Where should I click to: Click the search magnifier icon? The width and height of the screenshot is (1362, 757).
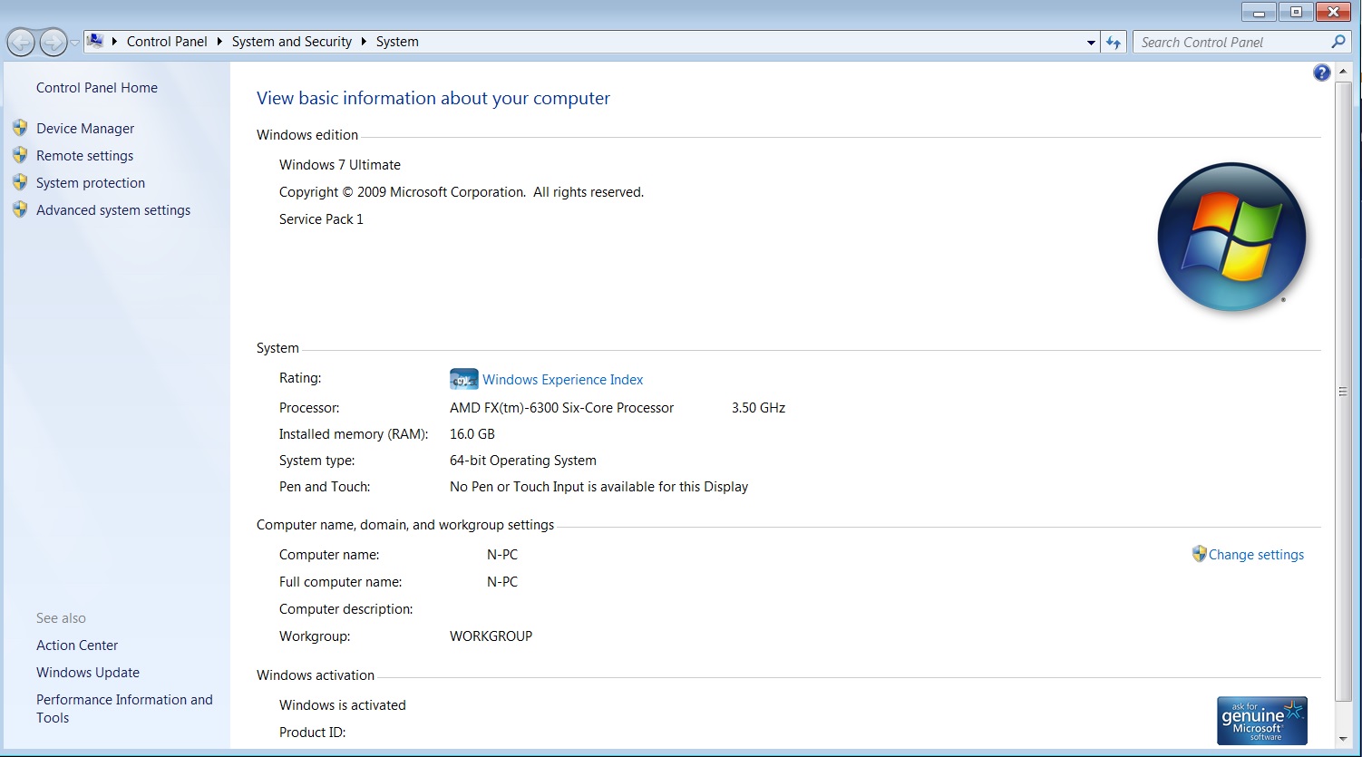1338,42
